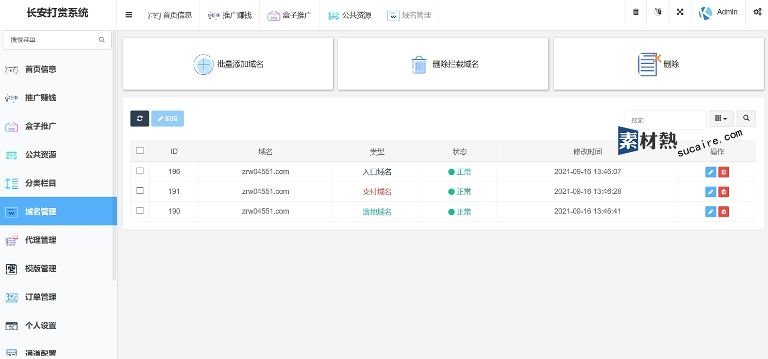The image size is (768, 359).
Task: Click the delete trash icon for row 190
Action: coord(724,211)
